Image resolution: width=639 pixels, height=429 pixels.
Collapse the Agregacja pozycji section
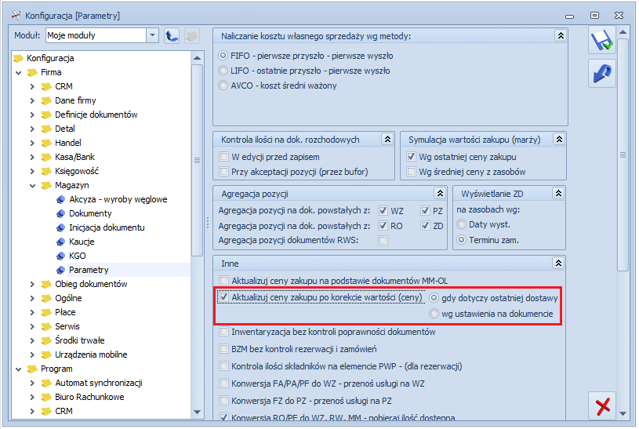pyautogui.click(x=440, y=193)
